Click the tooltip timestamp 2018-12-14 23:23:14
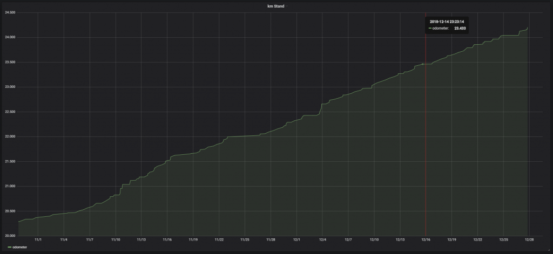Image resolution: width=553 pixels, height=254 pixels. click(x=447, y=22)
